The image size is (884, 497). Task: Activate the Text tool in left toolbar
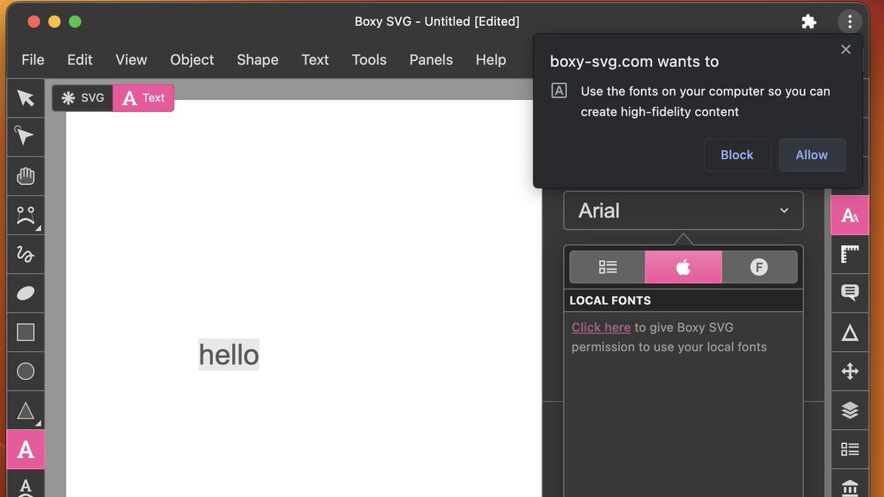tap(26, 449)
